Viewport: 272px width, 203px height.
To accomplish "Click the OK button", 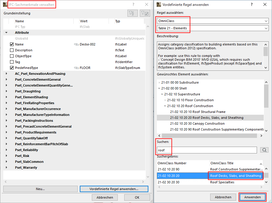I will pyautogui.click(x=137, y=197).
